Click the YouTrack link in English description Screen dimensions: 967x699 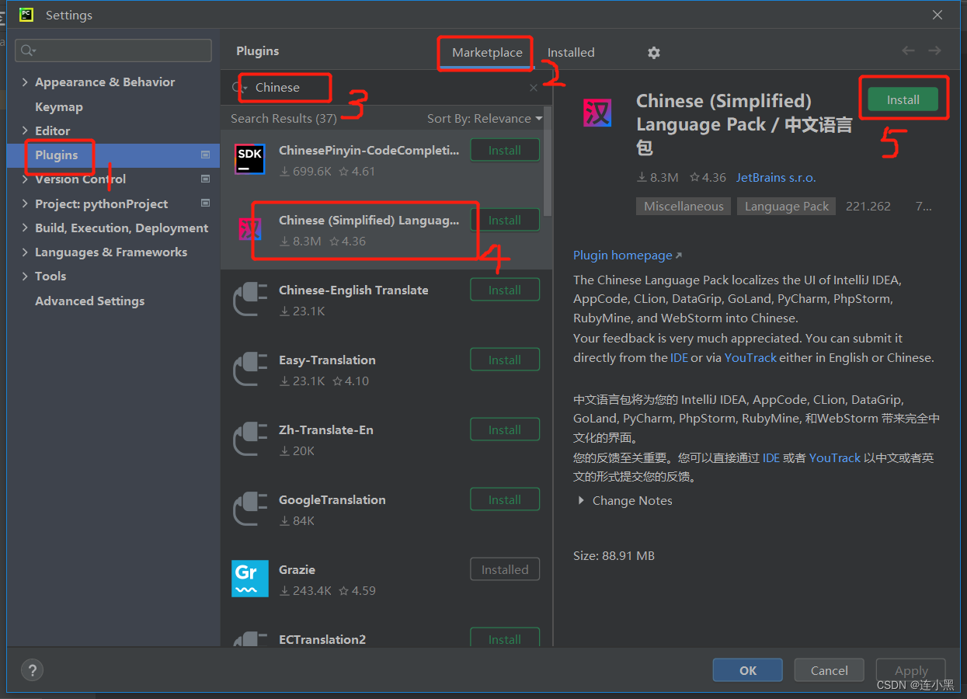tap(750, 358)
